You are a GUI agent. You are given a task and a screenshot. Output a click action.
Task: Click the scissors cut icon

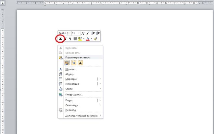click(61, 48)
